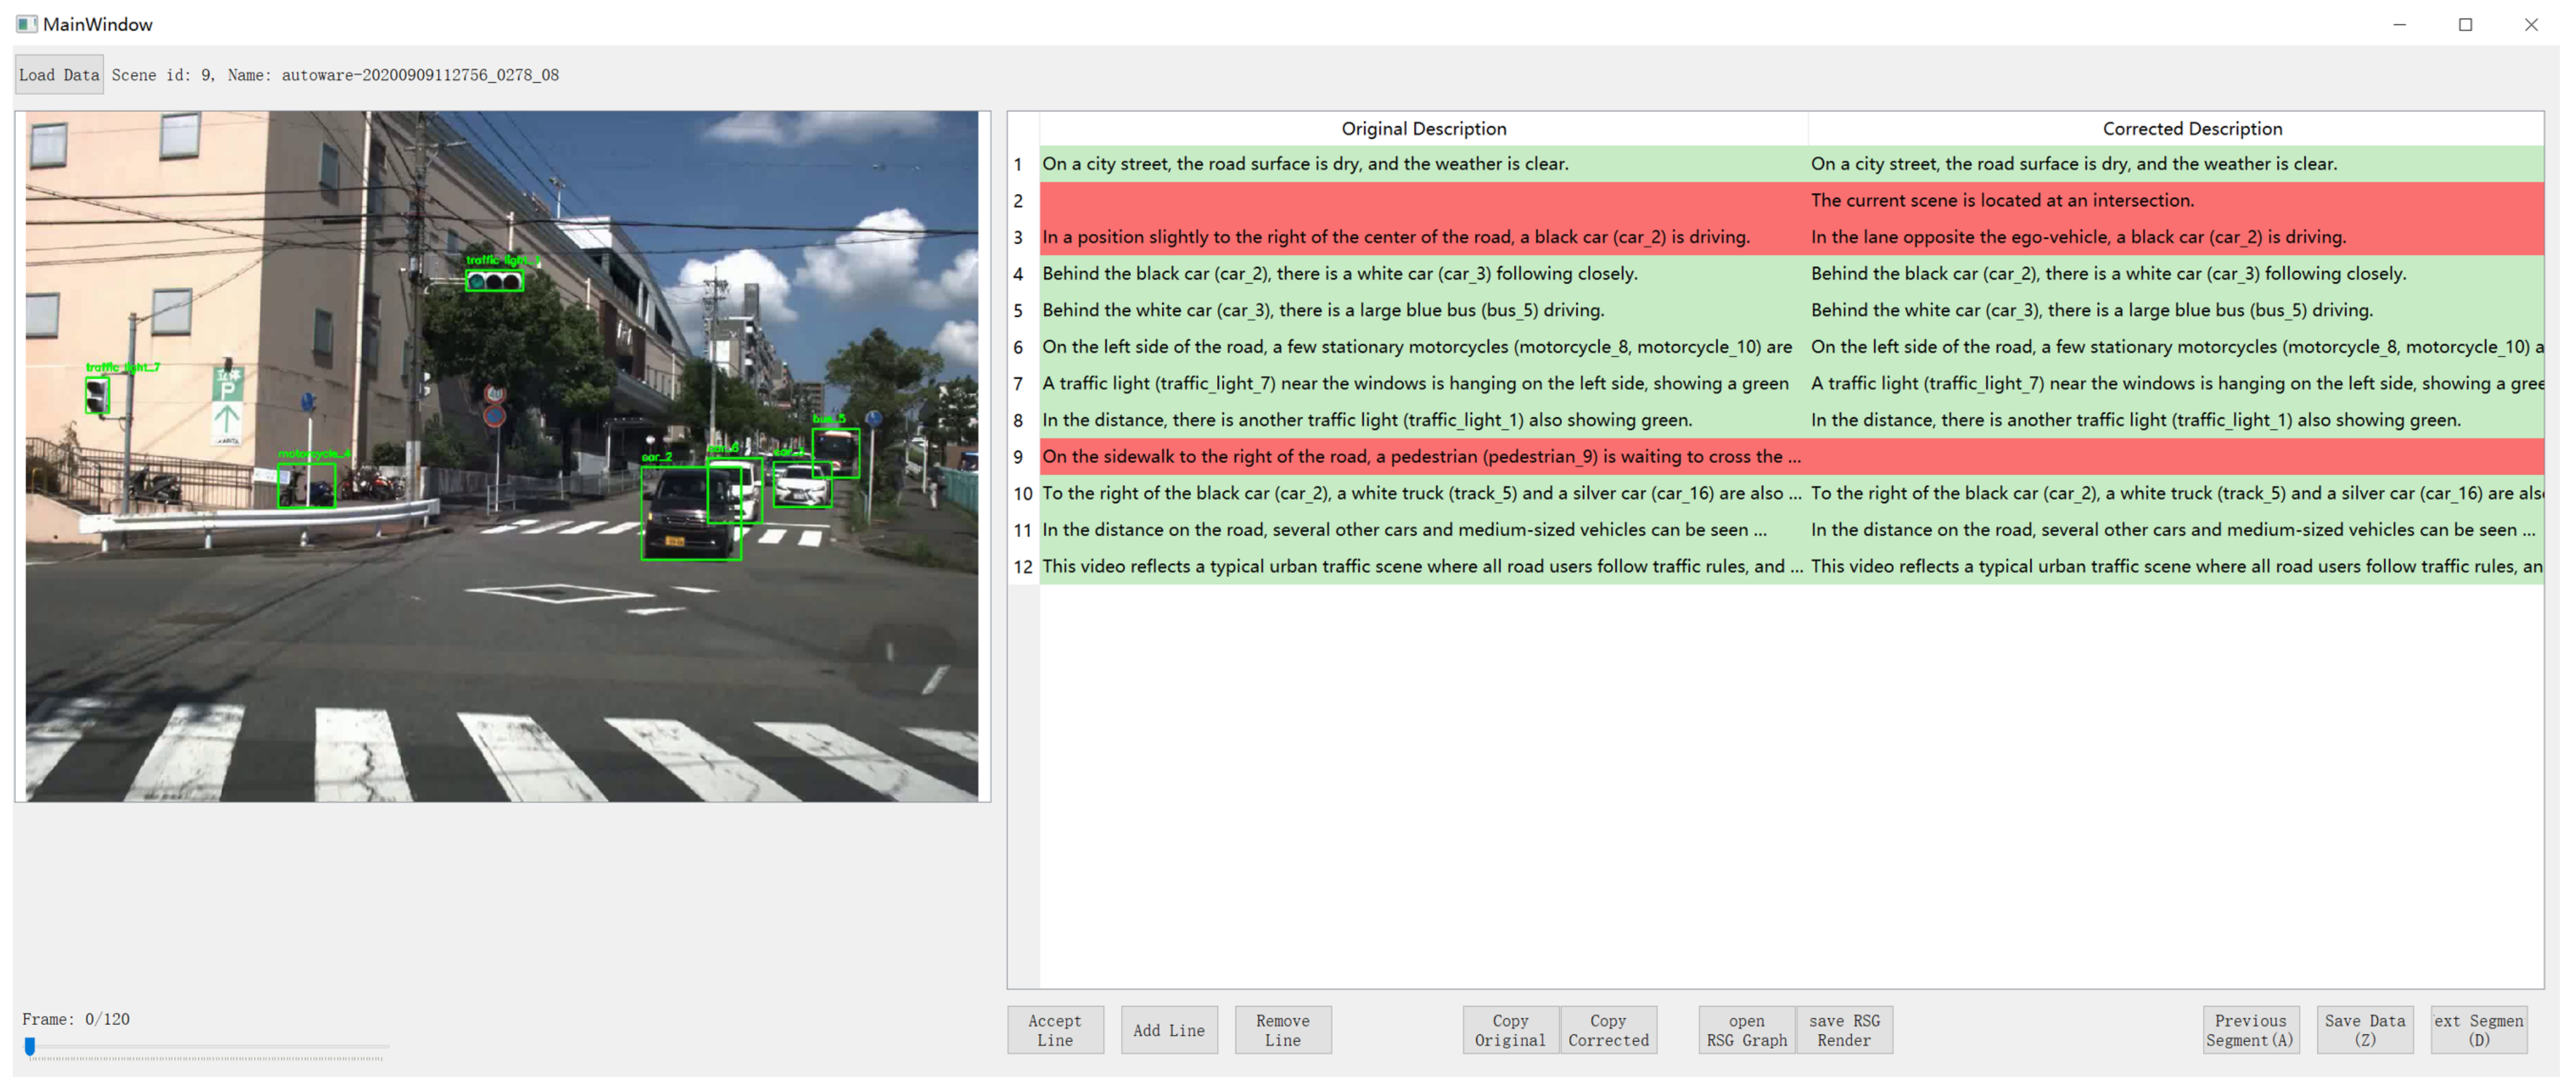
Task: Click the Load Data button
Action: [58, 75]
